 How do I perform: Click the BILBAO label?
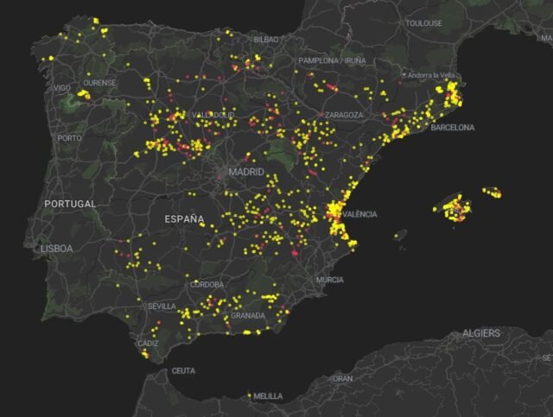[x=266, y=40]
